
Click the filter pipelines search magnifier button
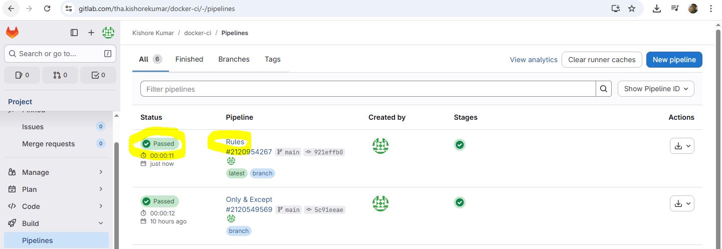pos(604,89)
